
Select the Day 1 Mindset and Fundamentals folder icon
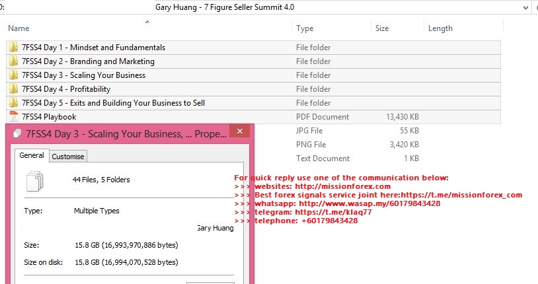(x=13, y=48)
